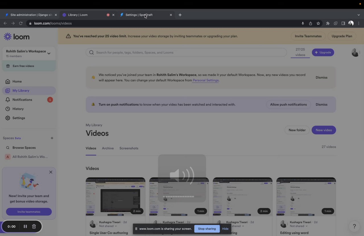
Task: Open Not shared dropdown for Single User Co-authoring
Action: [x=108, y=226]
